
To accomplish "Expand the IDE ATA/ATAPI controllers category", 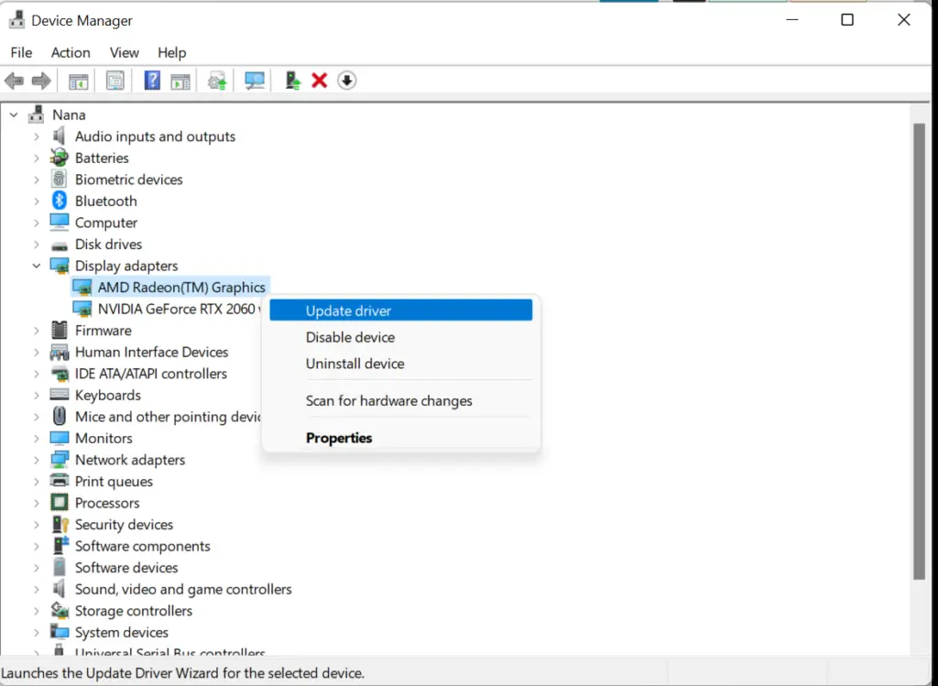I will [37, 373].
